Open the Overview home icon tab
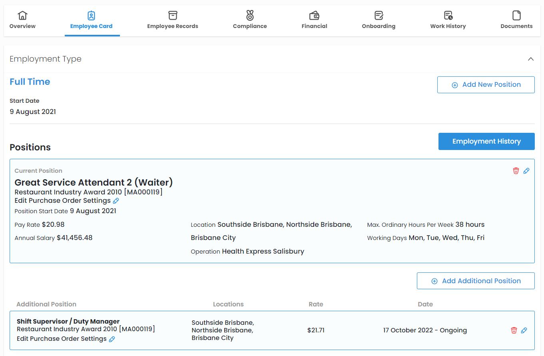The image size is (544, 356). pyautogui.click(x=22, y=20)
